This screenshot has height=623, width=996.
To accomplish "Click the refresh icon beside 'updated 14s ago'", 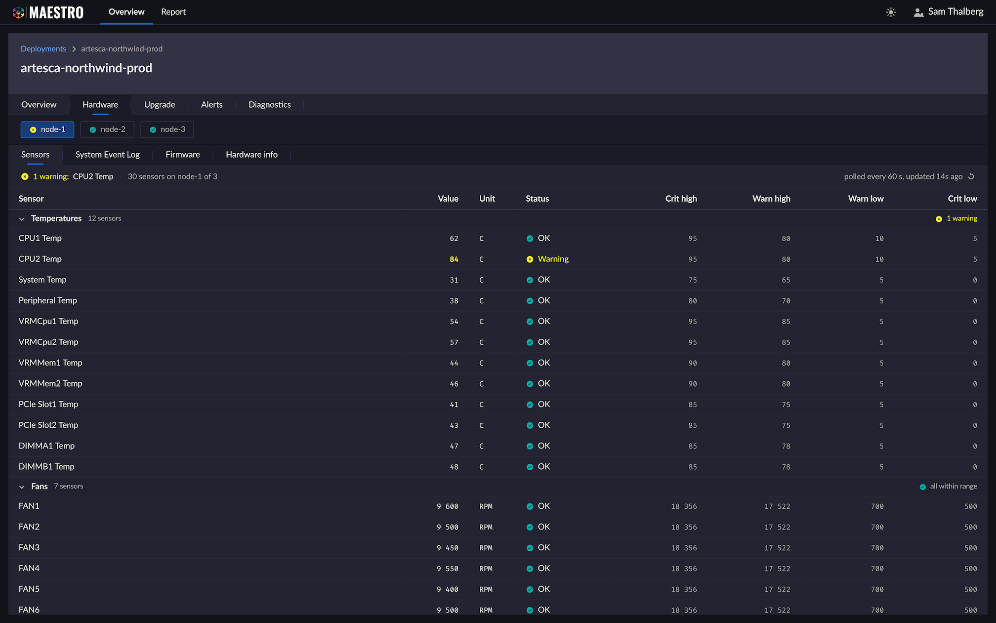I will pos(971,177).
